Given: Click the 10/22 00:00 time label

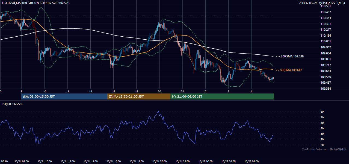Looking at the screenshot, I should [x=205, y=161].
